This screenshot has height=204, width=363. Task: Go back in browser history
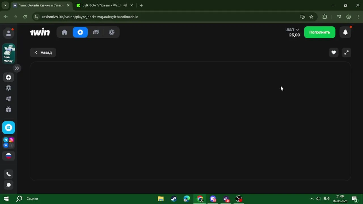(6, 17)
